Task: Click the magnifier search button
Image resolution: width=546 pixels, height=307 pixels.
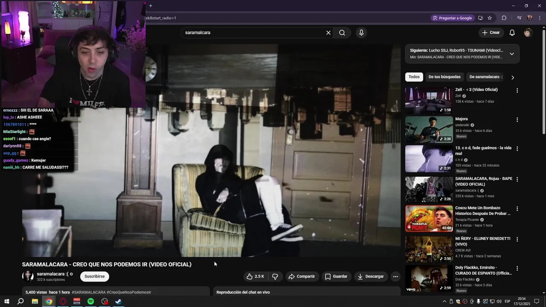Action: 342,32
